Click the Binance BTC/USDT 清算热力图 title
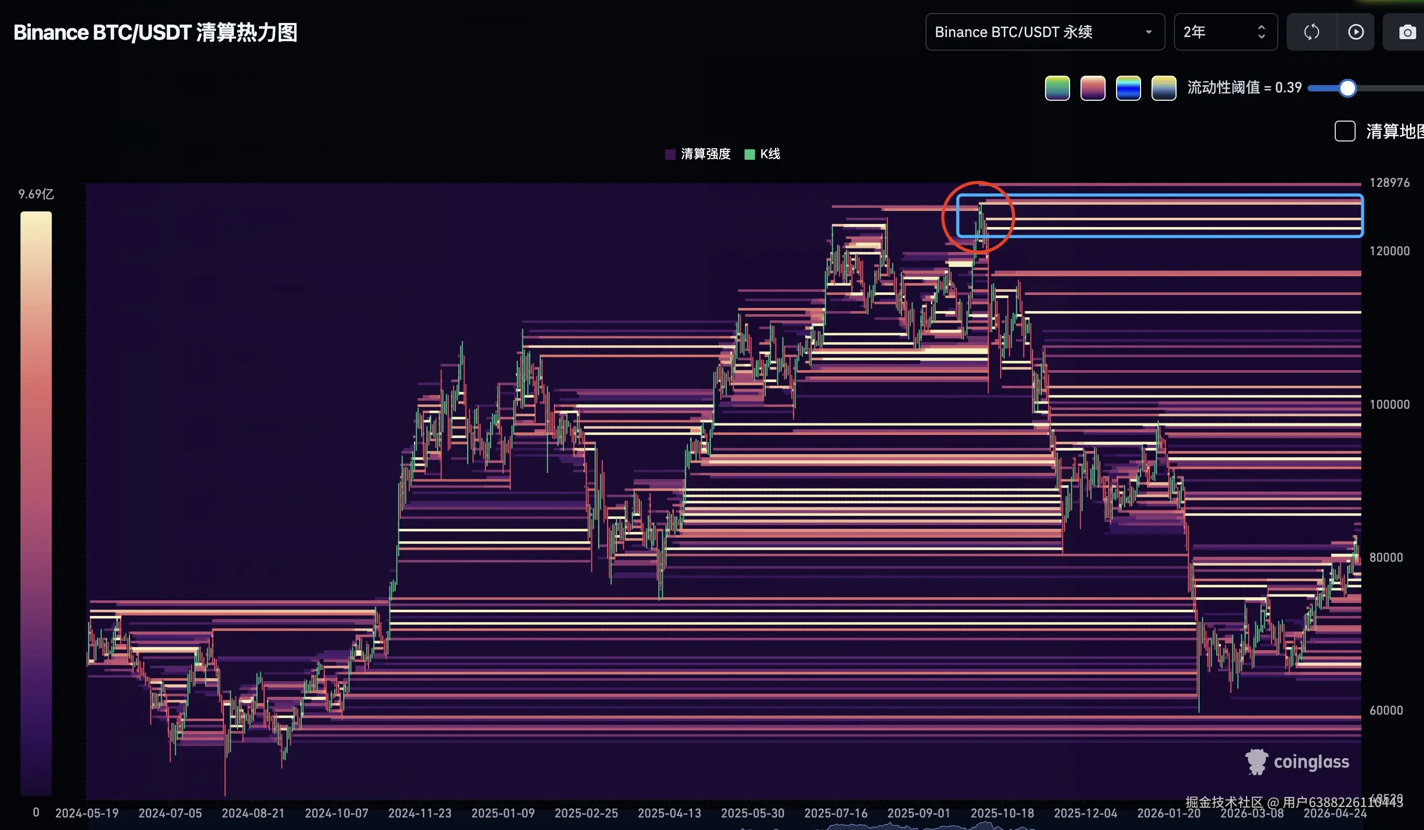Screen dimensions: 1424x830 point(156,32)
